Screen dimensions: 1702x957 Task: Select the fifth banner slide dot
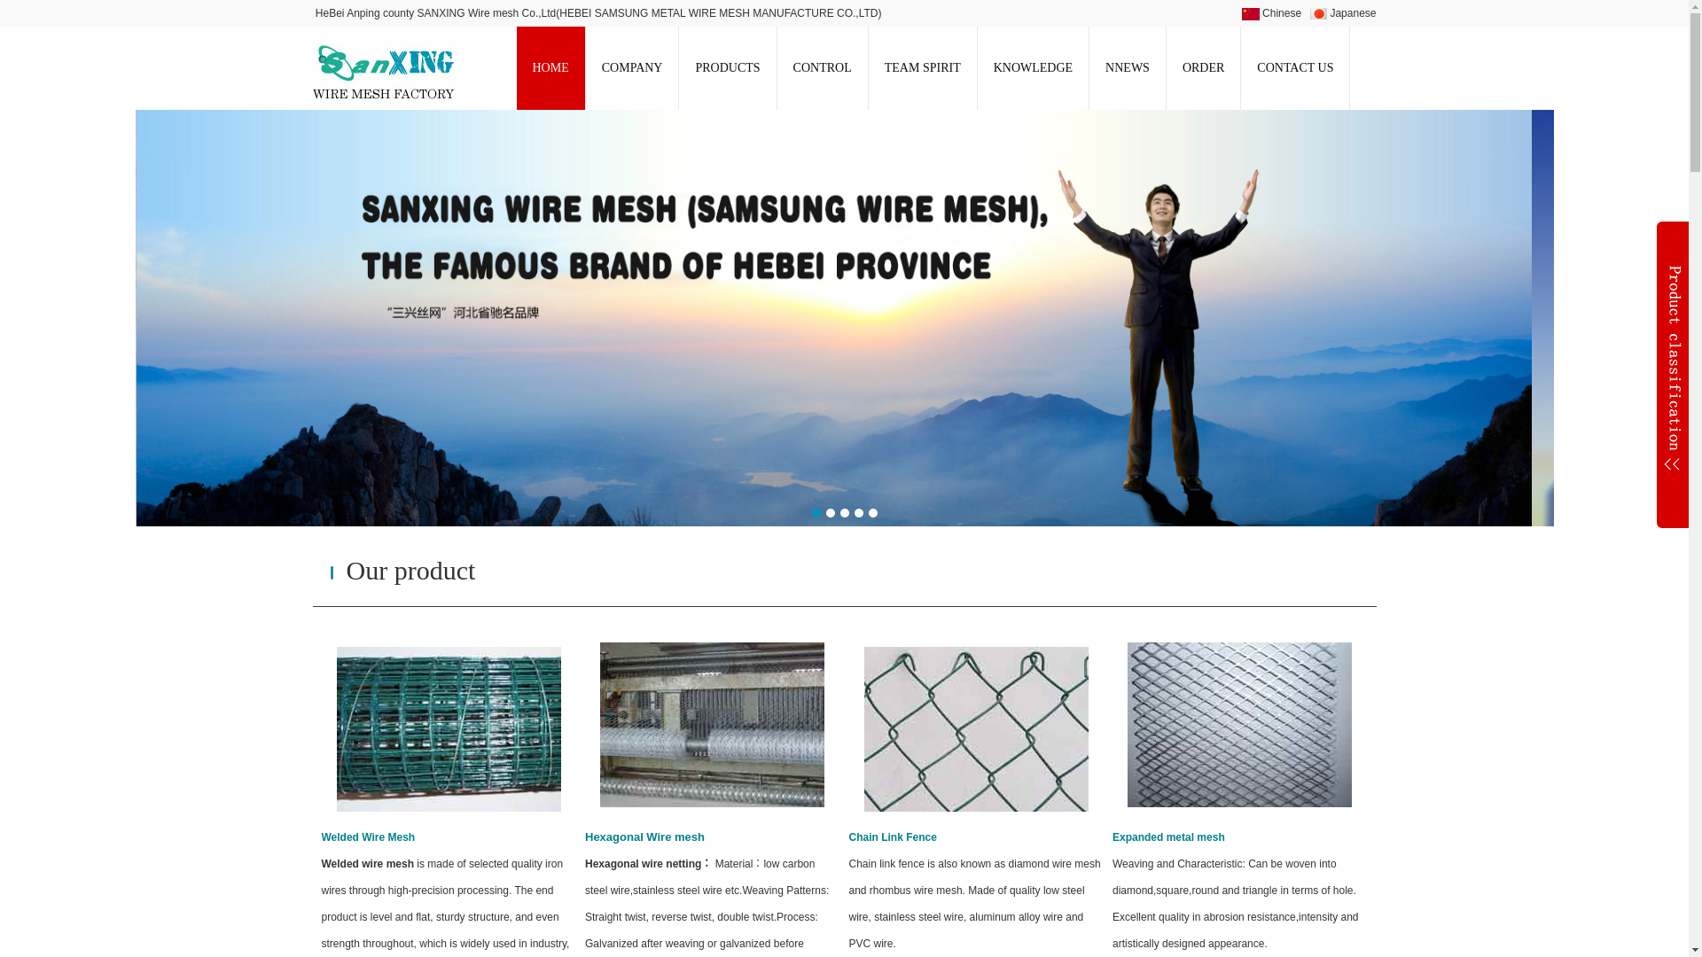873,513
